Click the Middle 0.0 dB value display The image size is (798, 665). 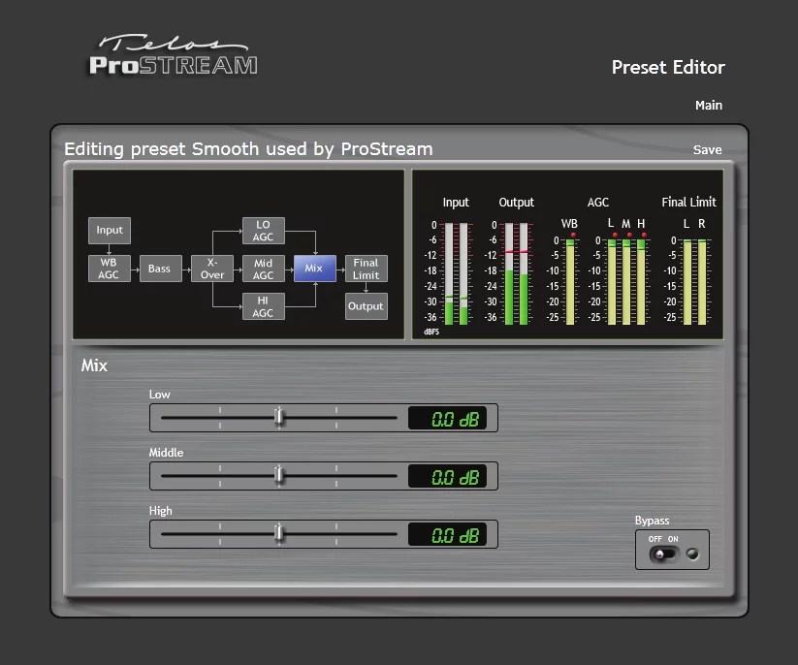(x=447, y=477)
